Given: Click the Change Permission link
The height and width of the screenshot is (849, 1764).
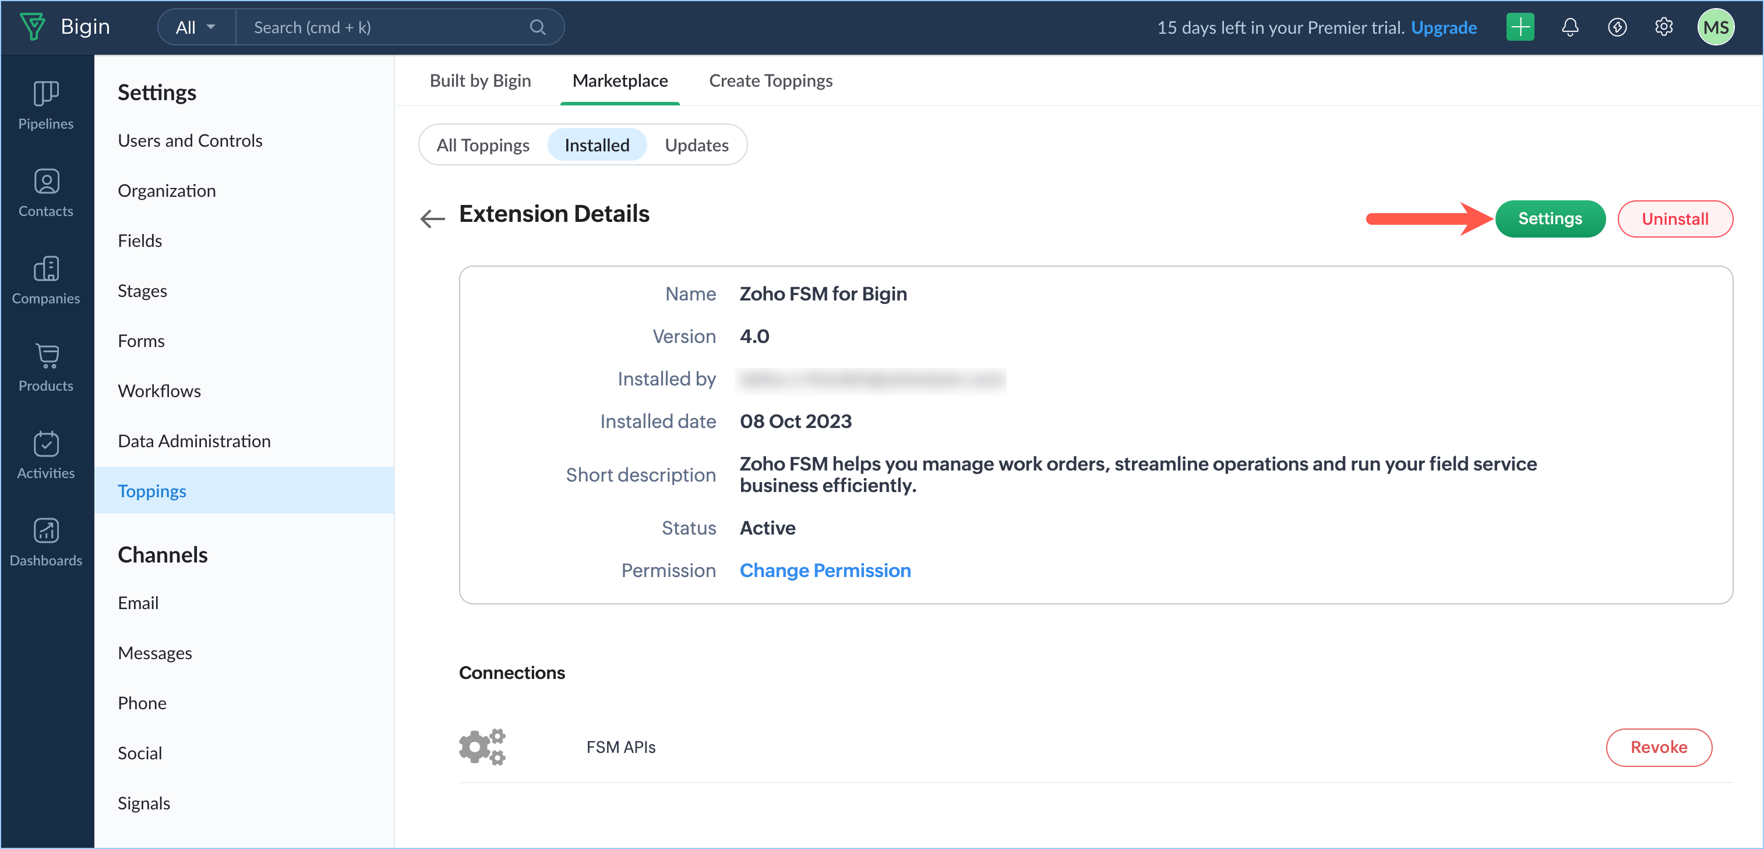Looking at the screenshot, I should pyautogui.click(x=824, y=570).
